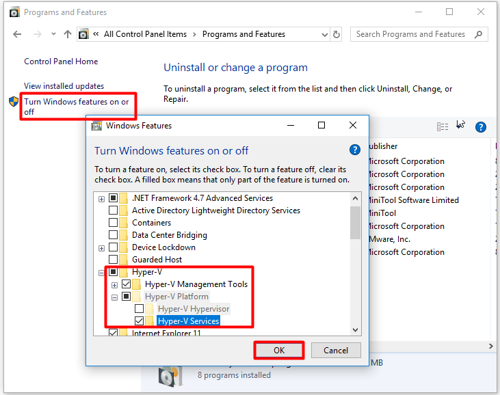Screen dimensions: 500x395
Task: Select Containers feature label
Action: click(151, 222)
